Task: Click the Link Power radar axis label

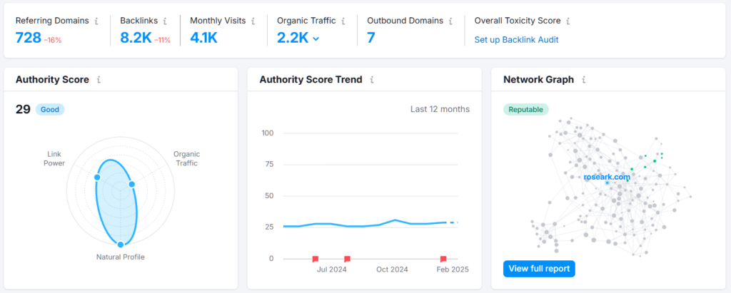Action: [56, 158]
